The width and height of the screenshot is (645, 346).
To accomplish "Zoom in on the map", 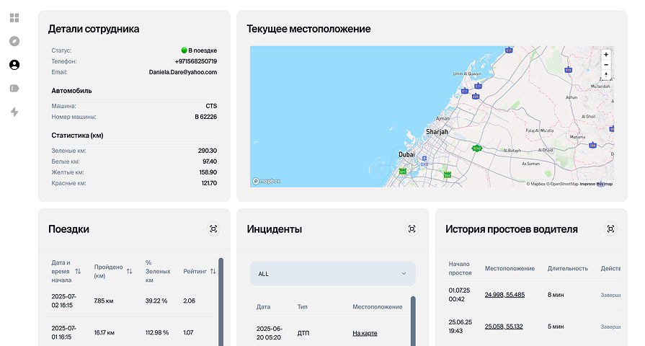I will [x=606, y=55].
